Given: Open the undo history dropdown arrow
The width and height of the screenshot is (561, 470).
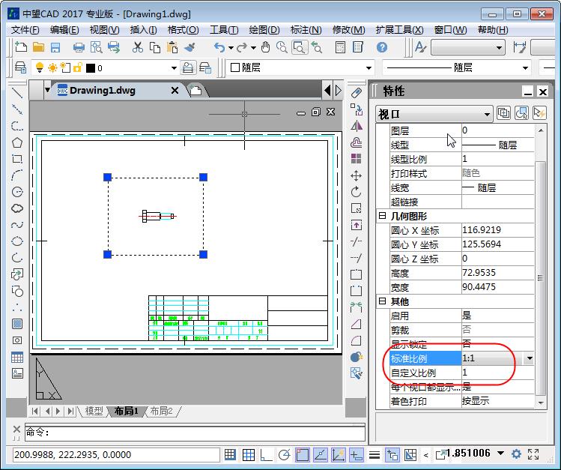Looking at the screenshot, I should pos(231,47).
